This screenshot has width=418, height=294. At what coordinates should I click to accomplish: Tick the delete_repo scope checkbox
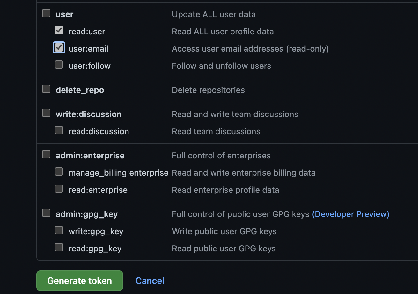46,89
